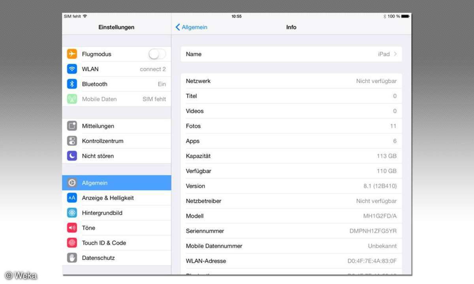Tap the iPad device name value
This screenshot has width=474, height=284.
[384, 54]
